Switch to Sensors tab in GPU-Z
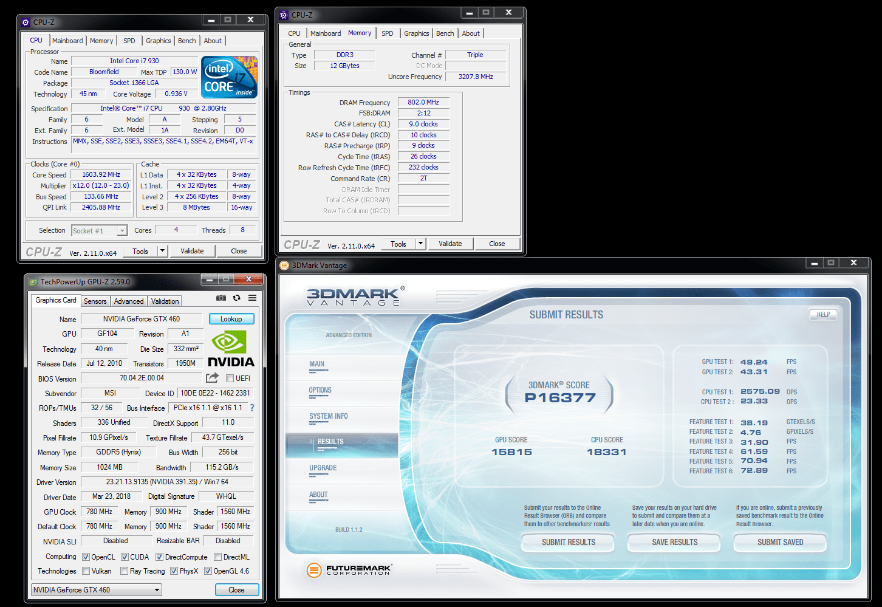The height and width of the screenshot is (607, 882). pos(95,301)
